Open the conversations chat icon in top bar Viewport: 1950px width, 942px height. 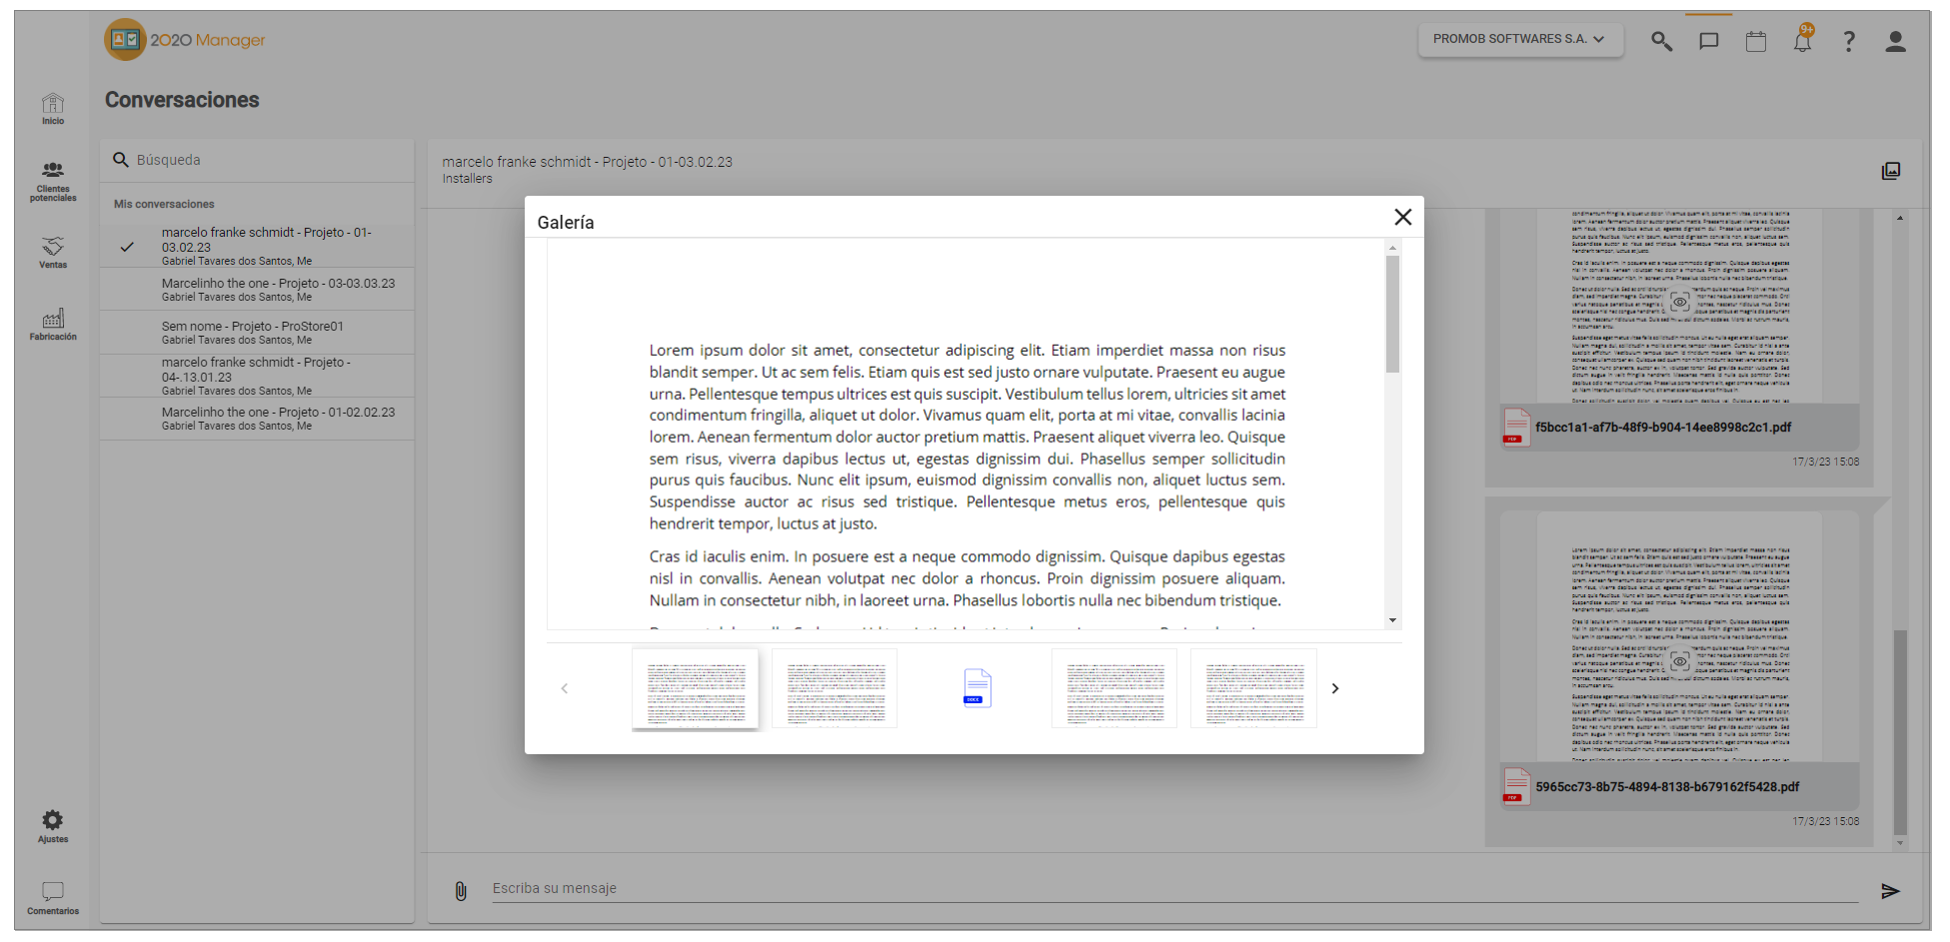click(x=1709, y=41)
